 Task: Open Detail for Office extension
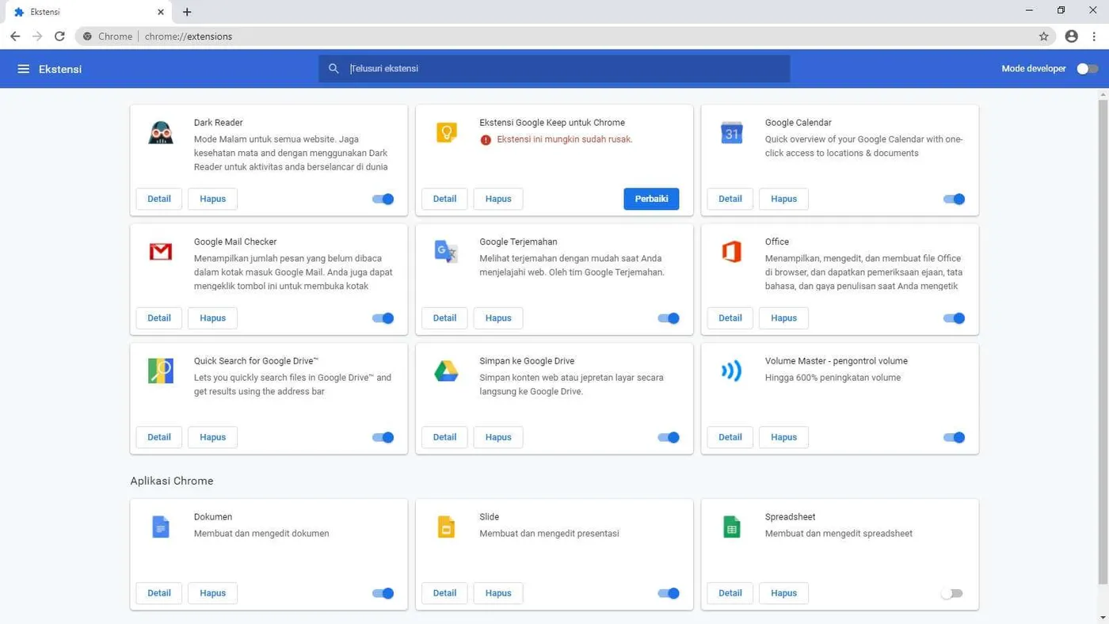tap(730, 318)
